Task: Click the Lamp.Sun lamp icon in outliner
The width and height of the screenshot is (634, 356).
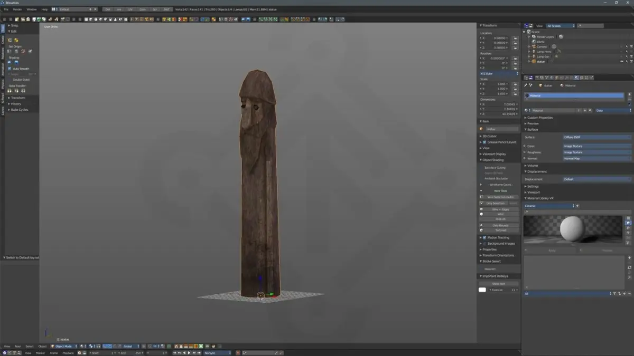Action: [x=534, y=56]
